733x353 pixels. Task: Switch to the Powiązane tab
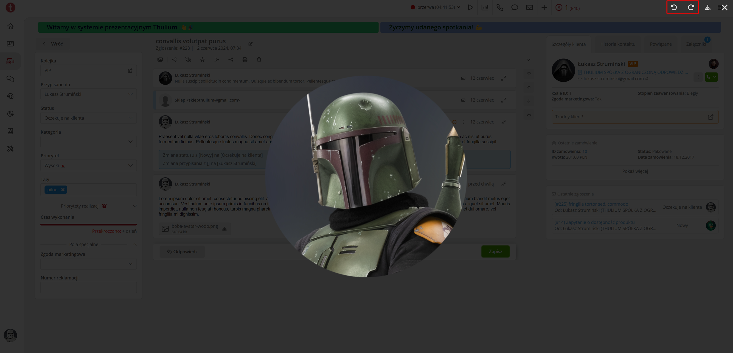(x=661, y=44)
